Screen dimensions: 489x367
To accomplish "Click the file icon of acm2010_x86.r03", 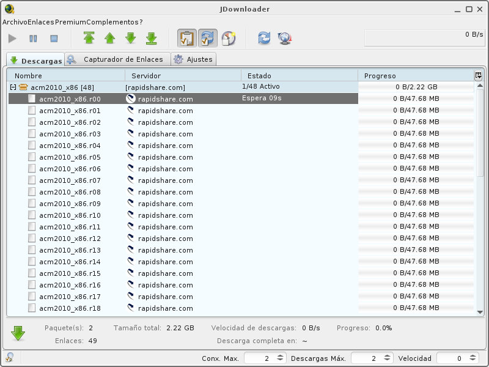I will 32,133.
